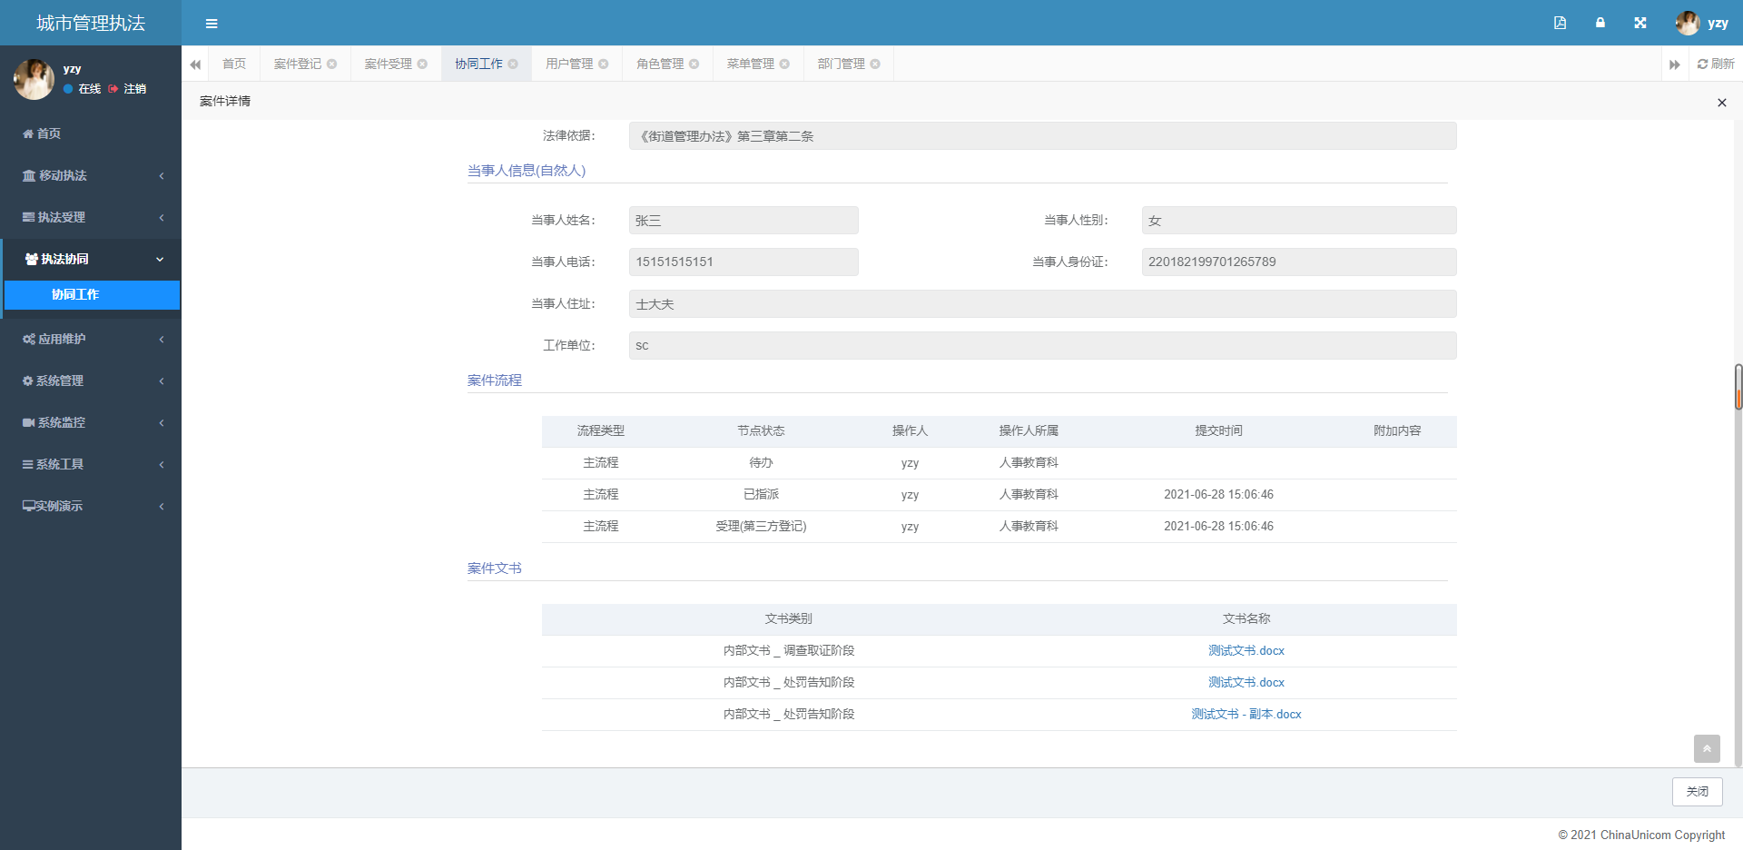Toggle fullscreen via expand arrows icon

pyautogui.click(x=1640, y=23)
